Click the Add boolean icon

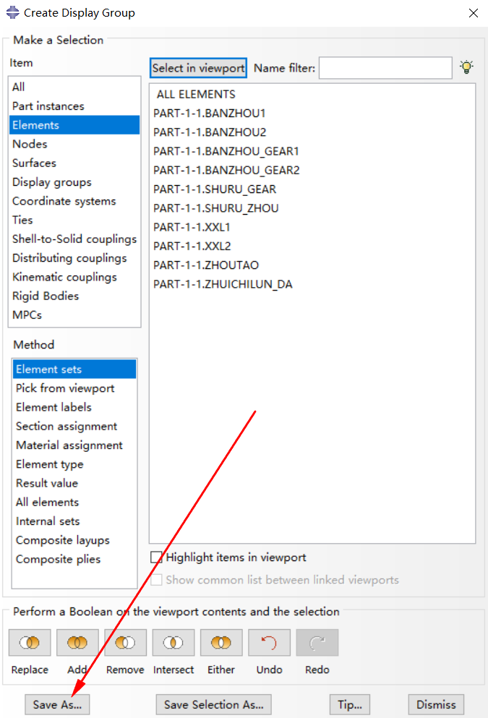77,643
